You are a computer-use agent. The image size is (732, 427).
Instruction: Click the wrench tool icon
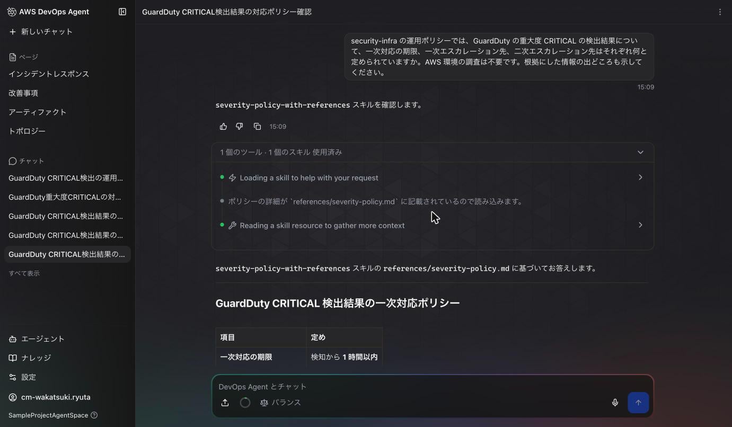(232, 226)
